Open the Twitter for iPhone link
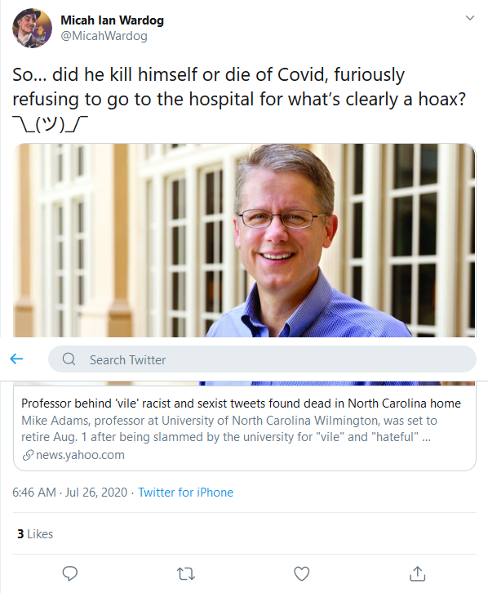Image resolution: width=488 pixels, height=593 pixels. pyautogui.click(x=185, y=493)
